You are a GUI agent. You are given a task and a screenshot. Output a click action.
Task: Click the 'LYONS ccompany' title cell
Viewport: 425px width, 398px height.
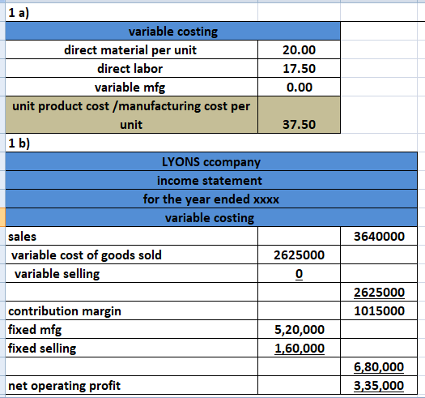211,162
